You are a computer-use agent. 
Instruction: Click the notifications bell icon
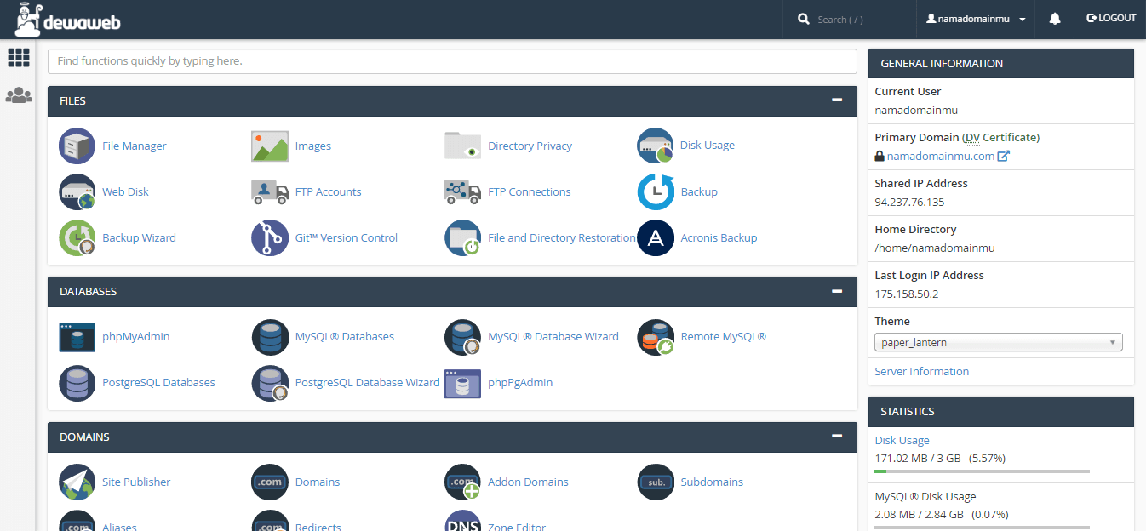tap(1055, 19)
